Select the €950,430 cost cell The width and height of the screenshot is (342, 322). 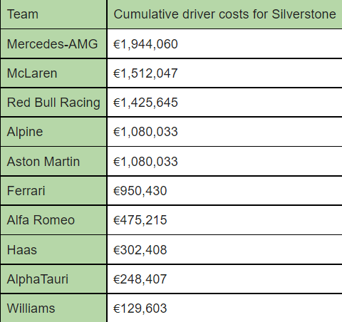click(224, 191)
